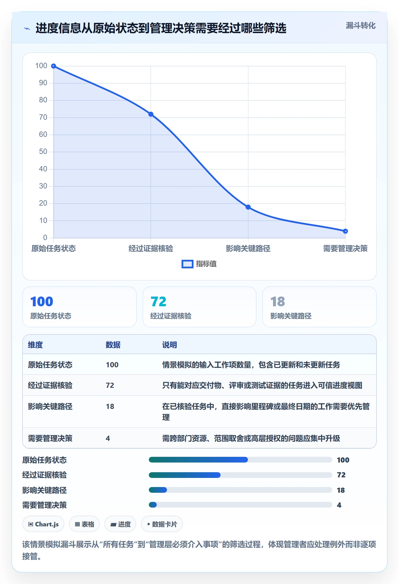Click the 说明 column header

(170, 345)
